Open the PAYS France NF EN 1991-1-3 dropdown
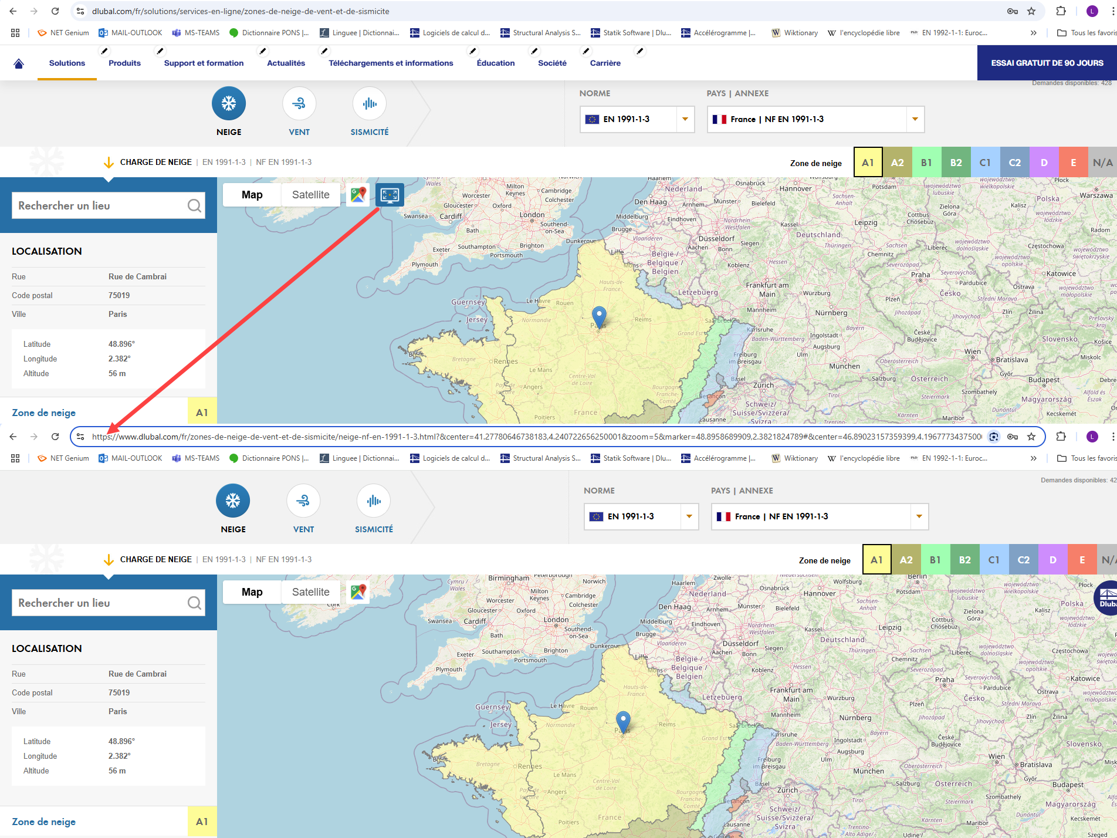The image size is (1117, 838). [815, 119]
